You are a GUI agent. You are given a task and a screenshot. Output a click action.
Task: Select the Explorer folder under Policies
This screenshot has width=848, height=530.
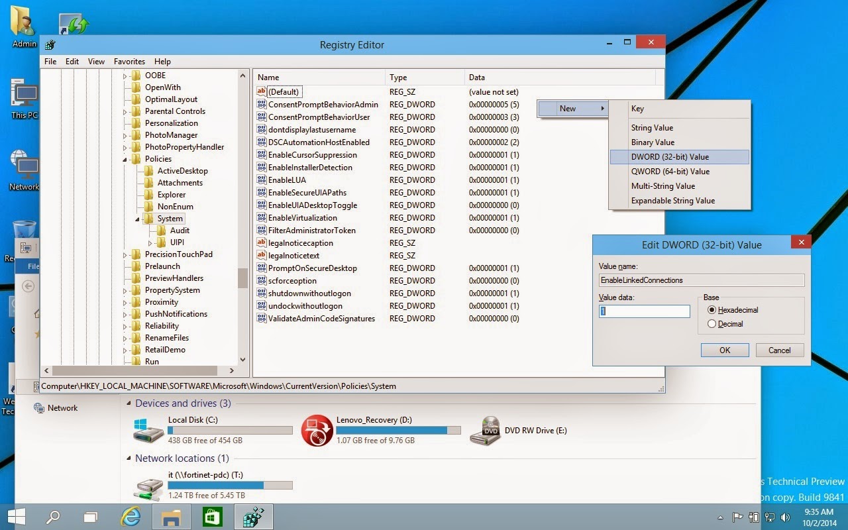pos(172,195)
